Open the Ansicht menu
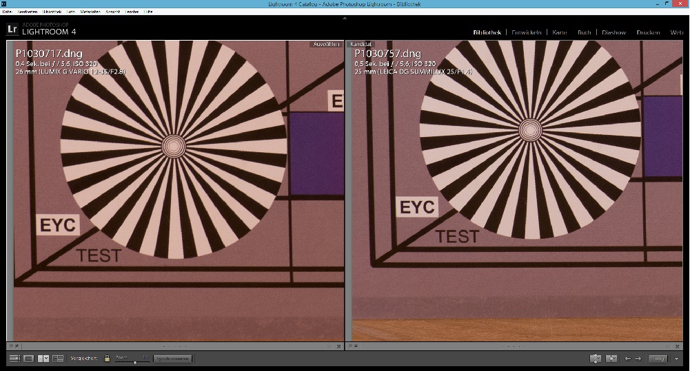690x371 pixels. tap(112, 12)
